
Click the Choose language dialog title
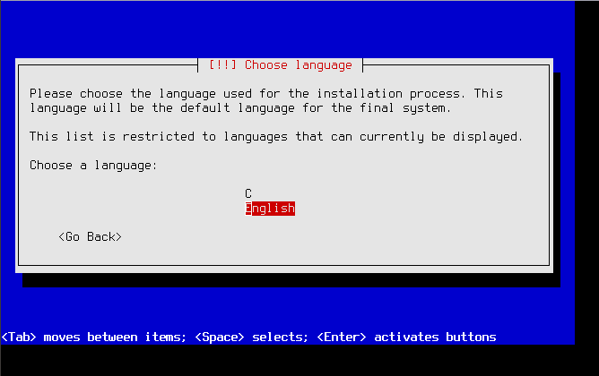280,64
